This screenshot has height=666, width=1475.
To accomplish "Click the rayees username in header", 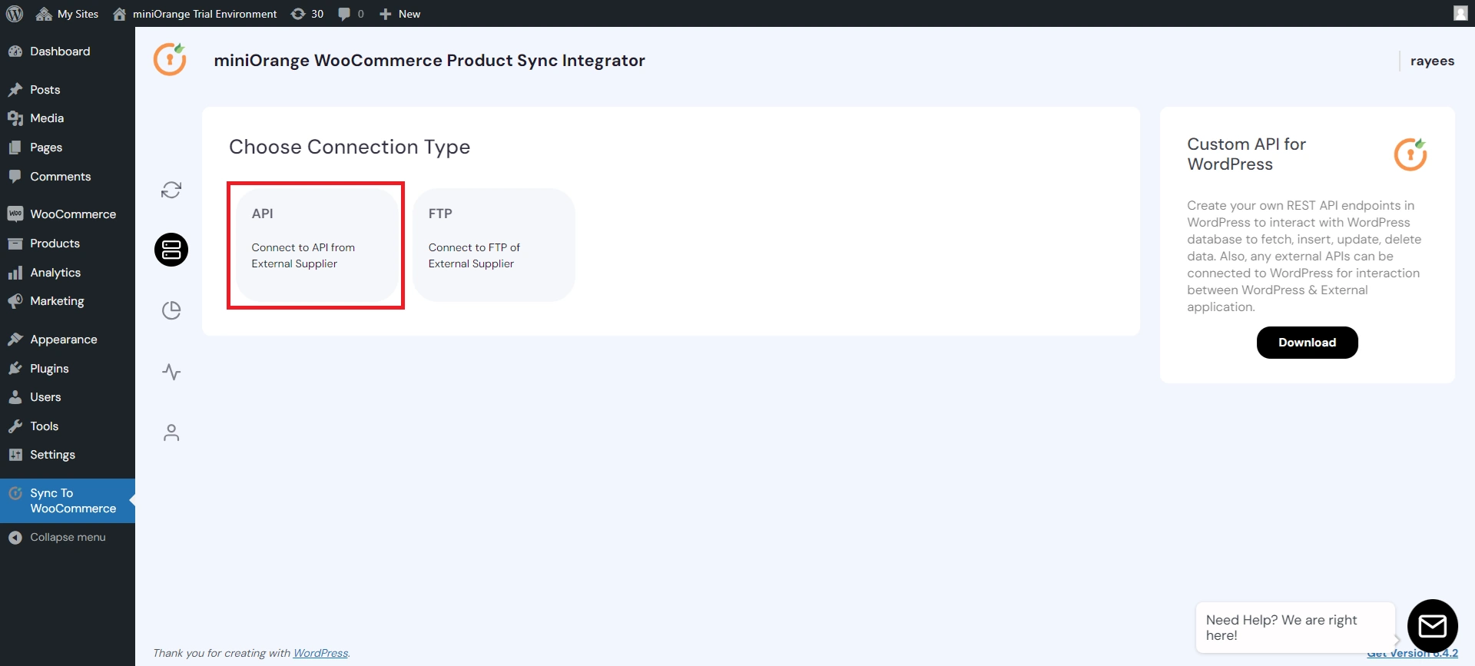I will 1432,61.
